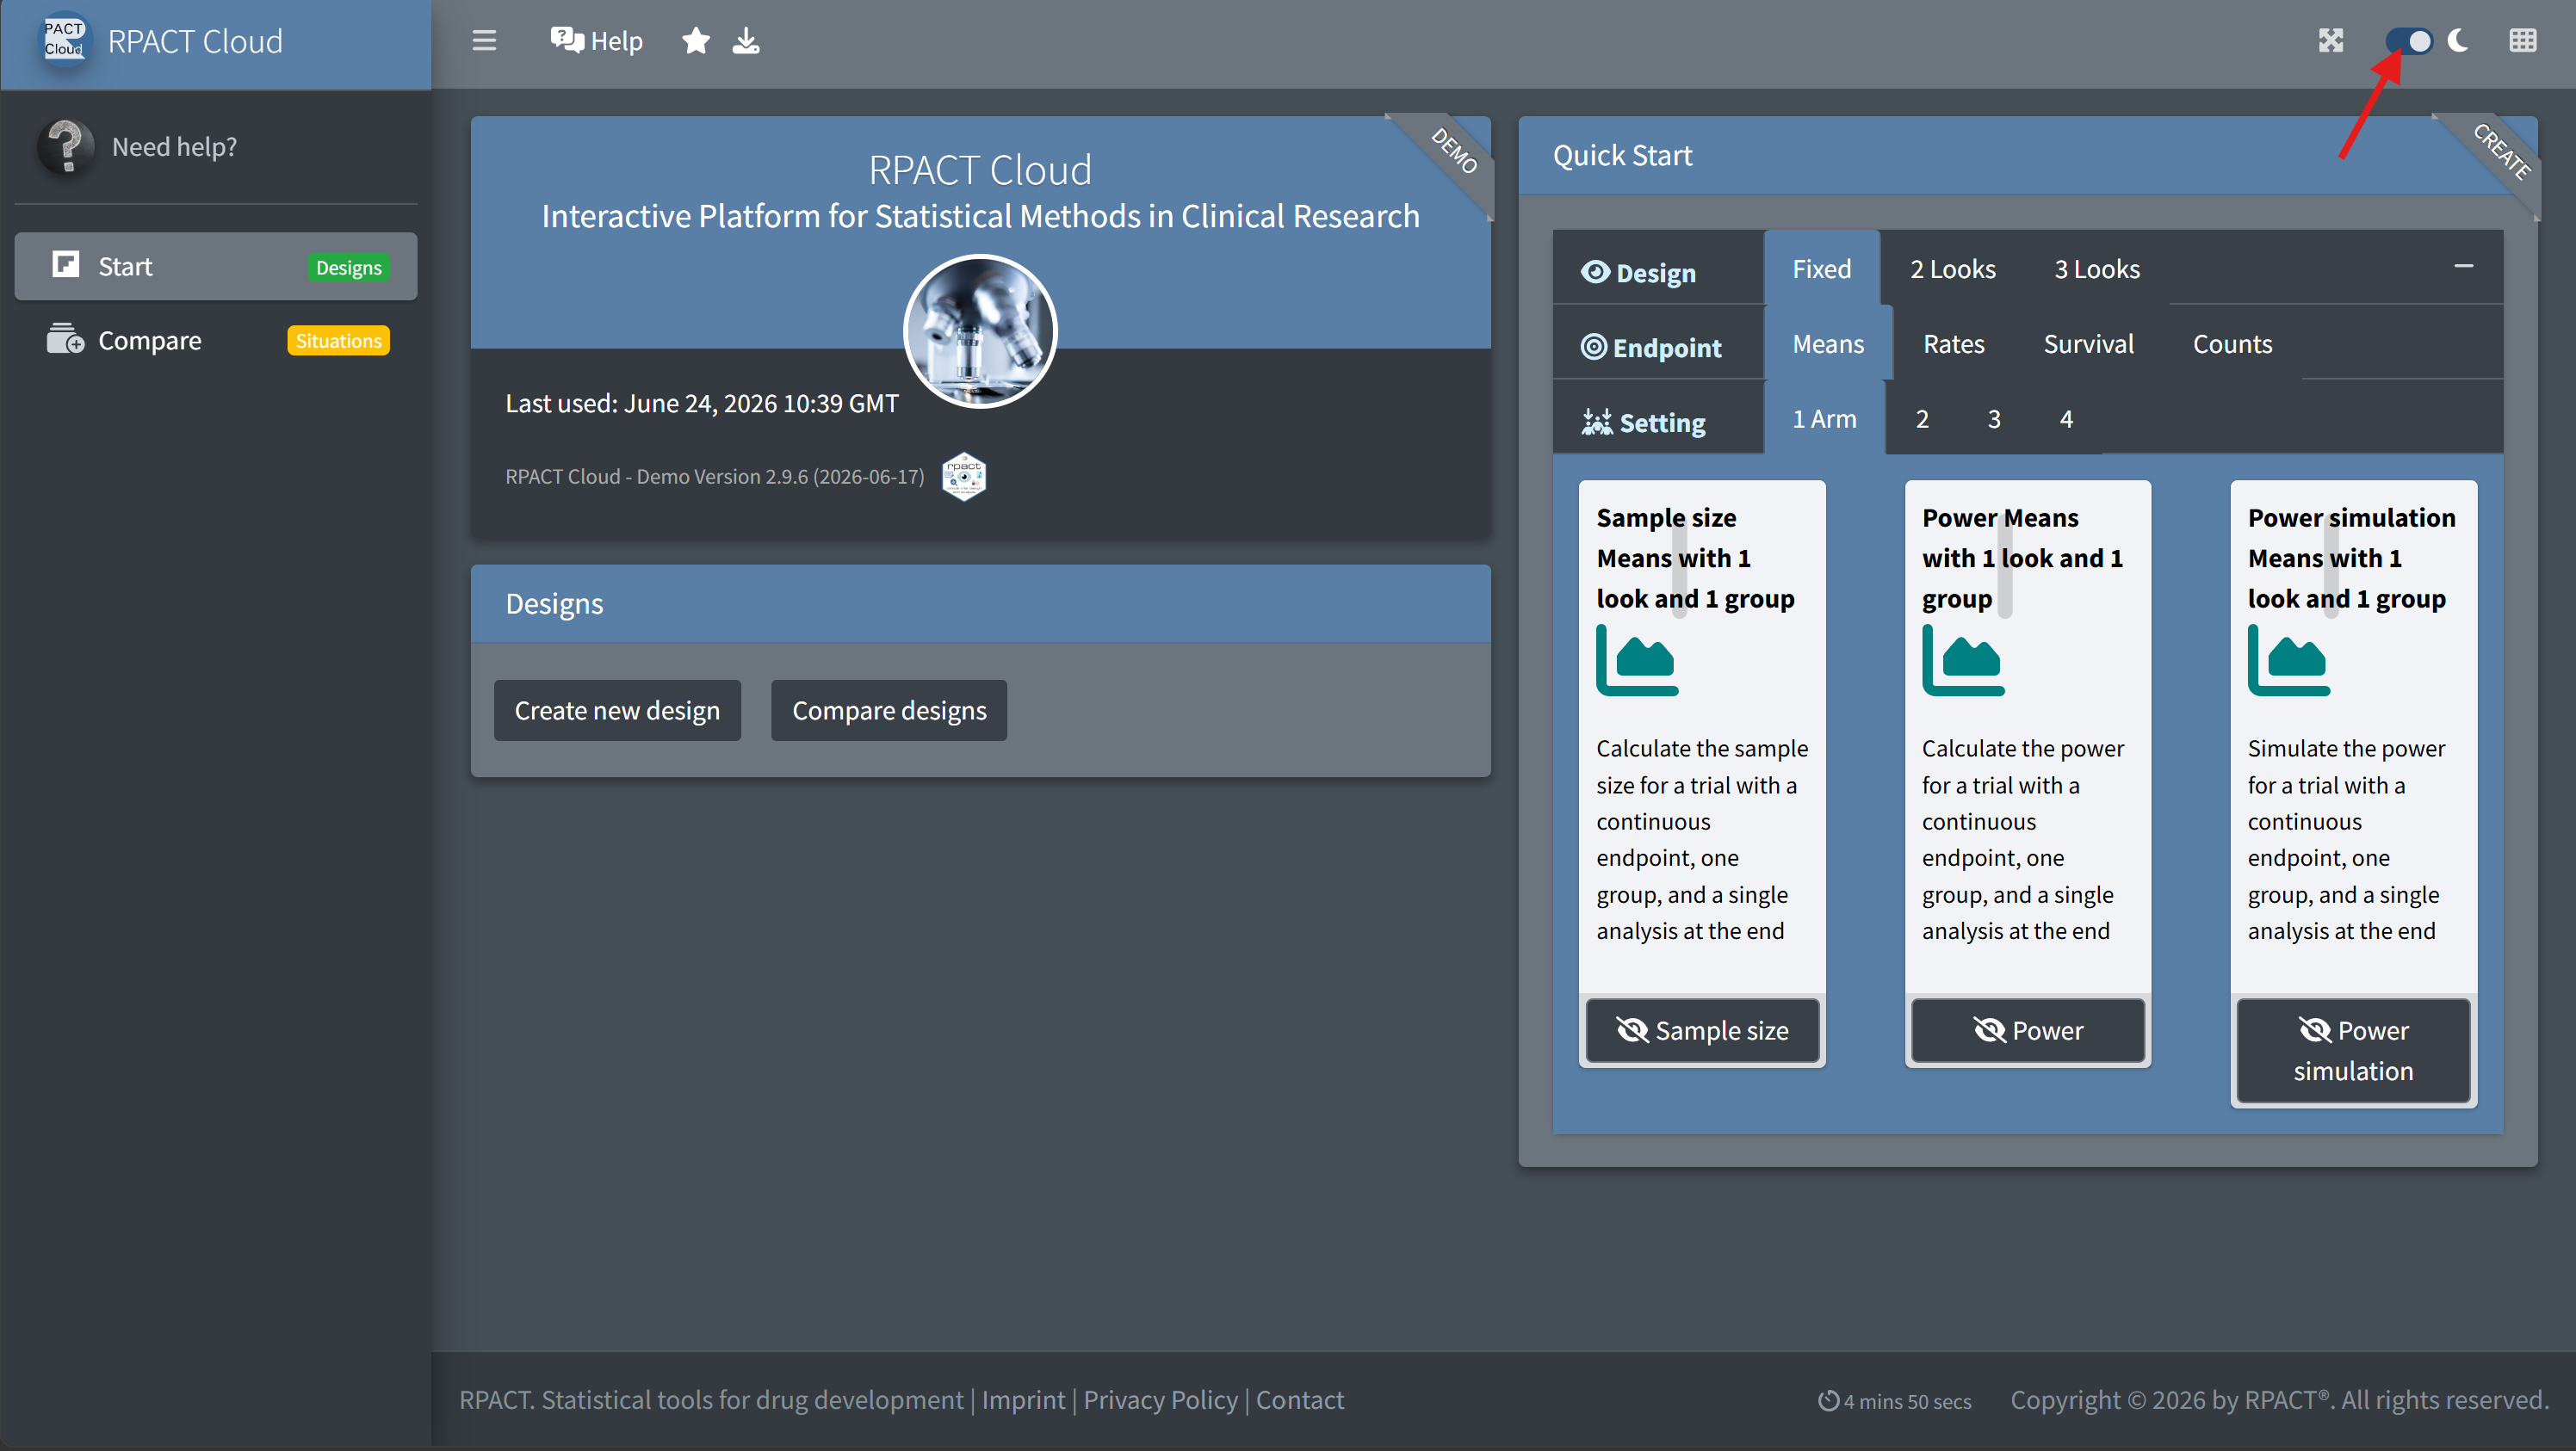Click the session timer clock icon

(x=1828, y=1401)
